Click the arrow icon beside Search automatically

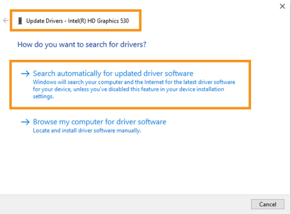pos(25,74)
